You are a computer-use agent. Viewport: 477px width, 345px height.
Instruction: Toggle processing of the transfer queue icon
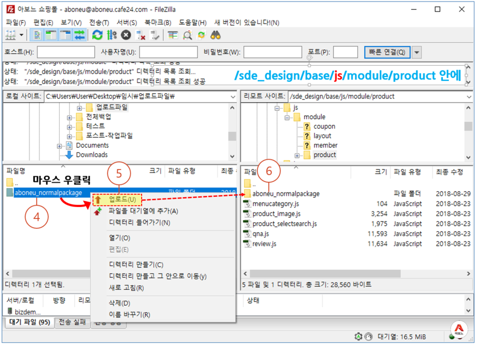pyautogui.click(x=112, y=35)
